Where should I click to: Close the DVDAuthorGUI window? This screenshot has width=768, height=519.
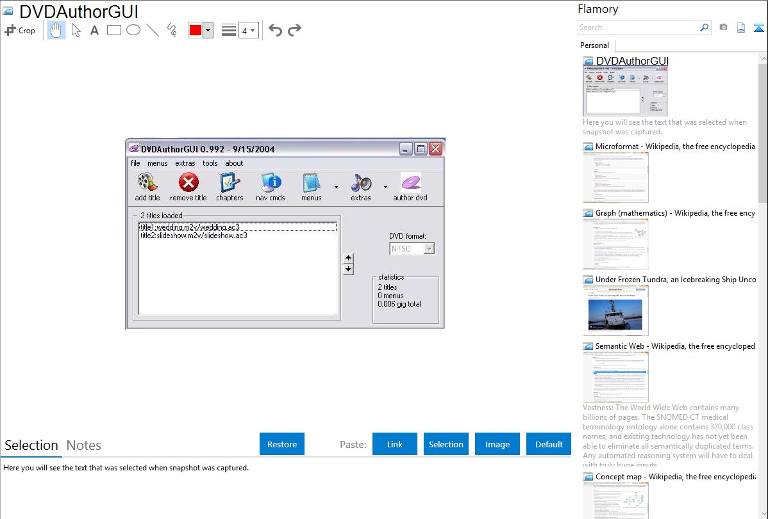(436, 148)
